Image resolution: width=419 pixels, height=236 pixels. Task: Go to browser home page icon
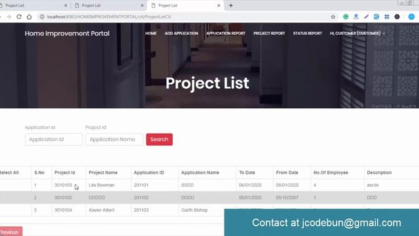(29, 16)
